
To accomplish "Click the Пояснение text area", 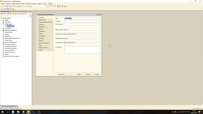I will coord(82,50).
